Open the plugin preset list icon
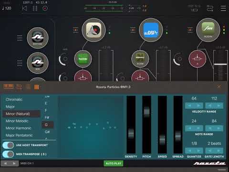The image size is (229, 172). tap(29, 87)
